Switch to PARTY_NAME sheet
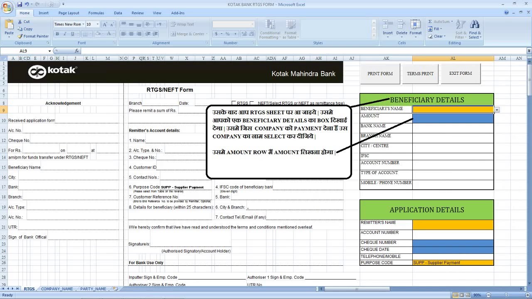532x299 pixels. click(x=93, y=289)
